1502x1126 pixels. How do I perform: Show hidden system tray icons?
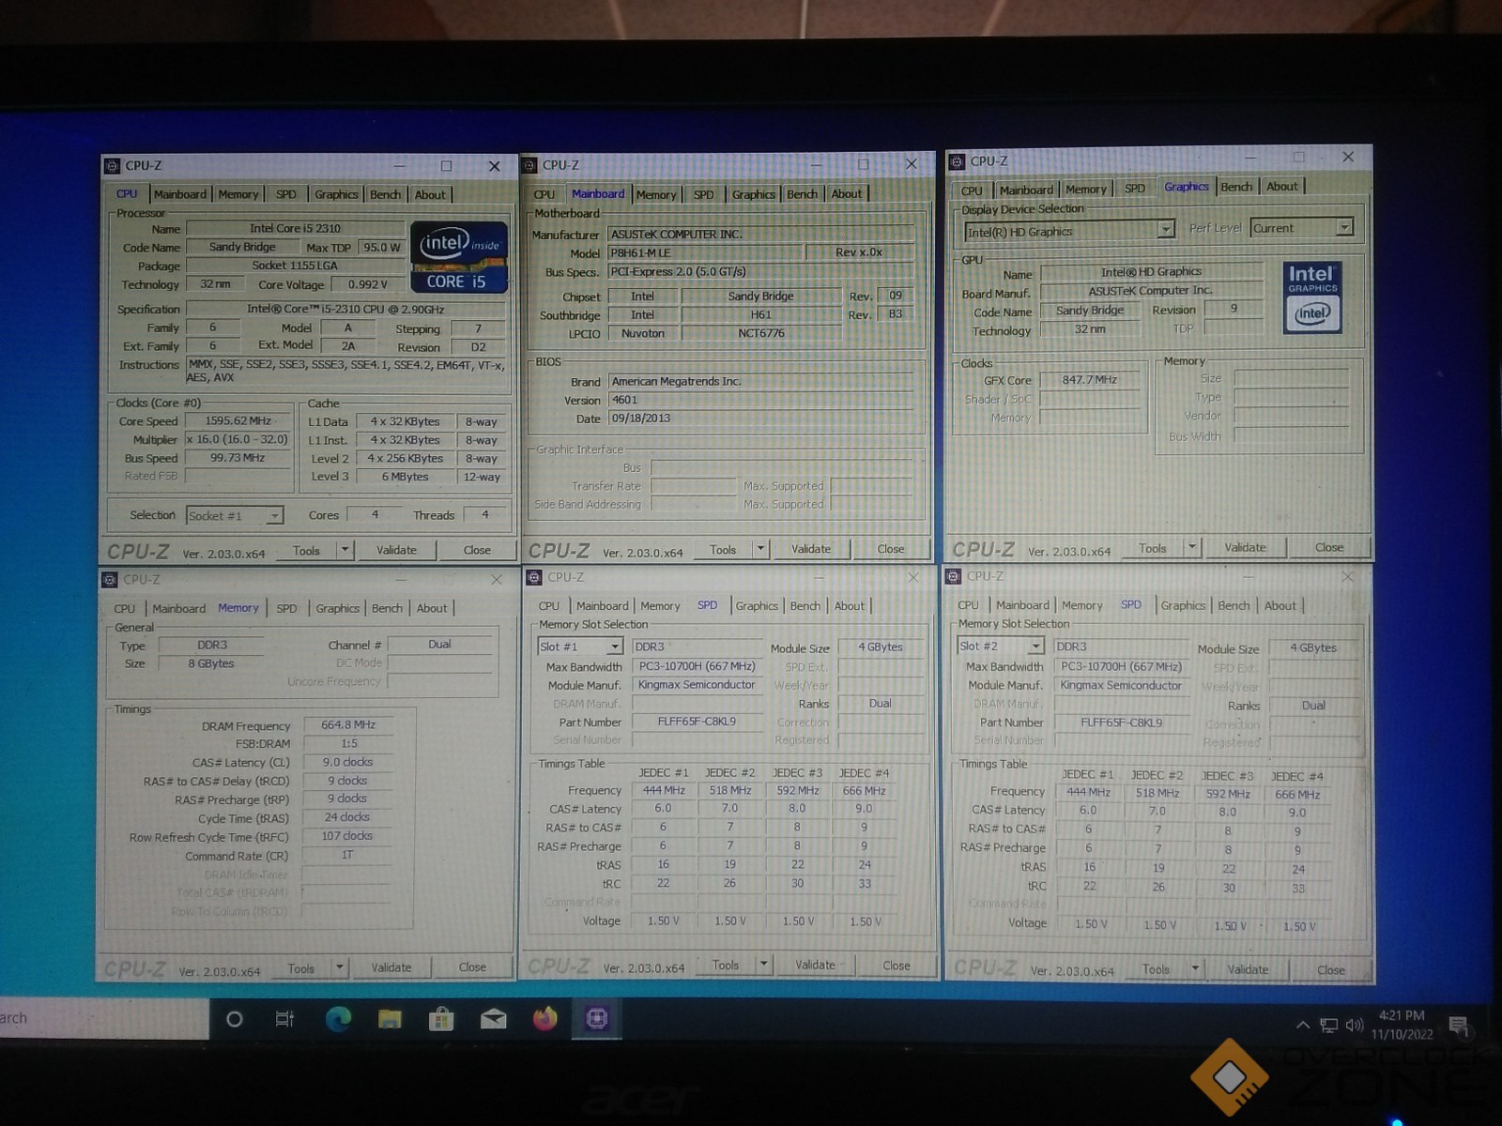tap(1302, 1025)
